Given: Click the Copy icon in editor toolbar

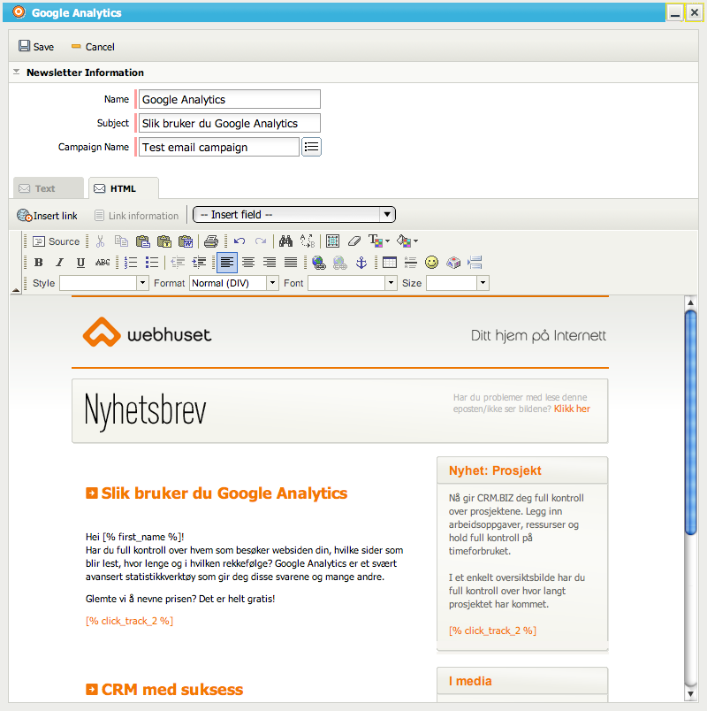Looking at the screenshot, I should tap(121, 241).
